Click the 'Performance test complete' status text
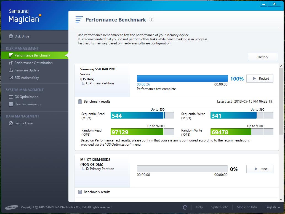285x214 pixels. (x=156, y=89)
